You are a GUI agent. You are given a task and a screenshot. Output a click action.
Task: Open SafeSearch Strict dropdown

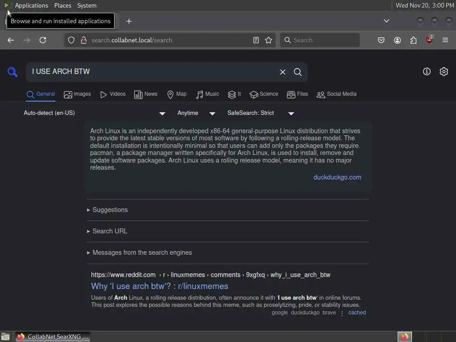click(261, 113)
